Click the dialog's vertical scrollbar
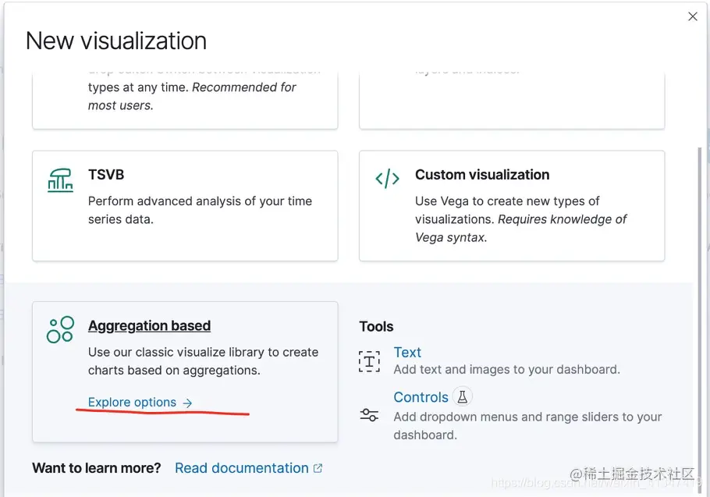 [699, 234]
